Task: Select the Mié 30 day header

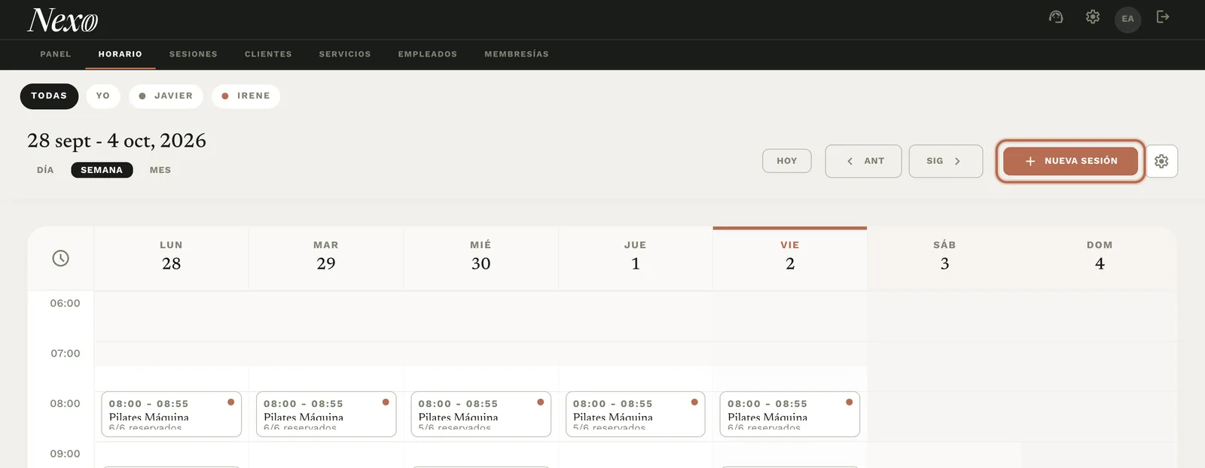Action: (480, 257)
